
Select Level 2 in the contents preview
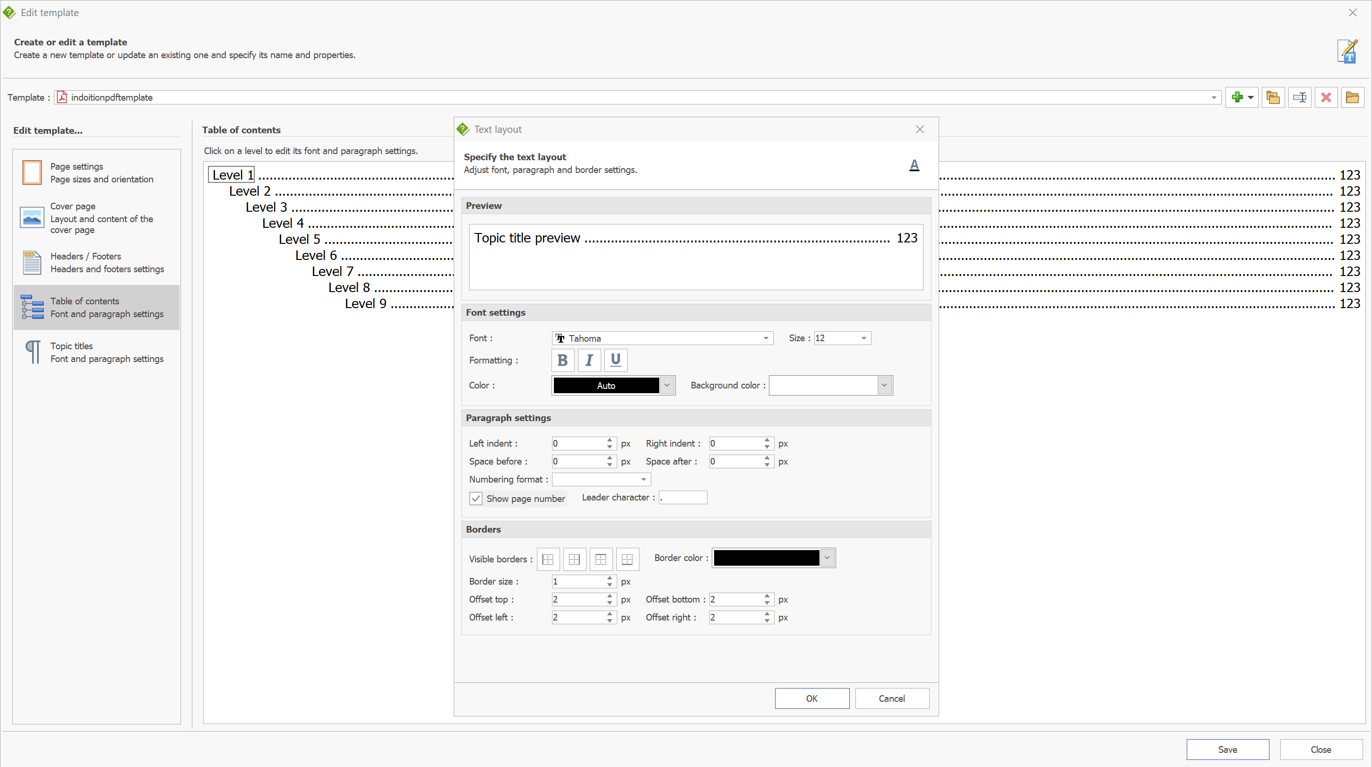tap(250, 191)
